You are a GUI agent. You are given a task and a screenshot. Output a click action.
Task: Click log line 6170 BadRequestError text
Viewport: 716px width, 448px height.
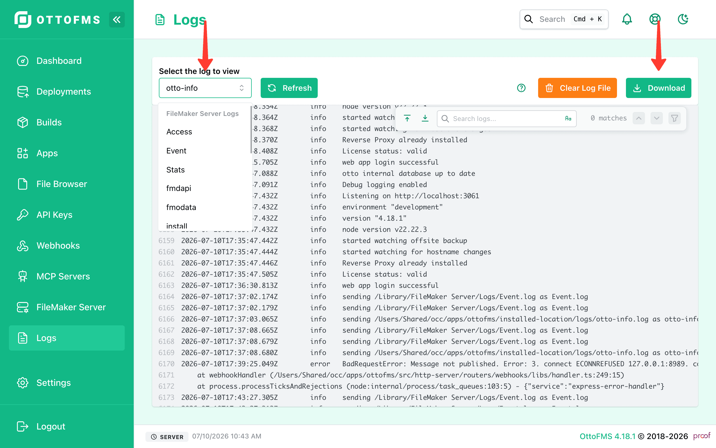(x=520, y=364)
